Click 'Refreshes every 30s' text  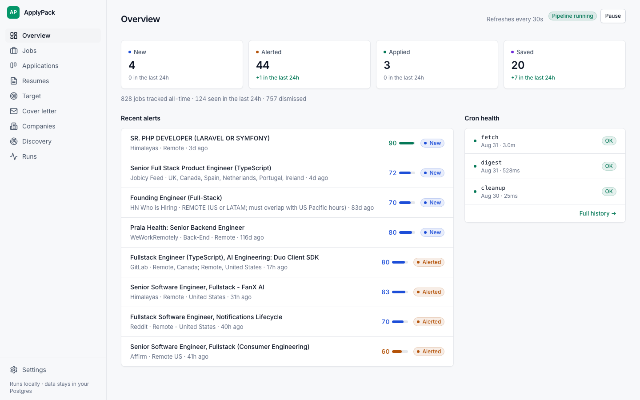tap(515, 19)
